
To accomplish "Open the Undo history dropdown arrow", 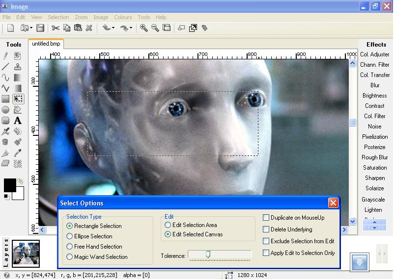I will 113,28.
